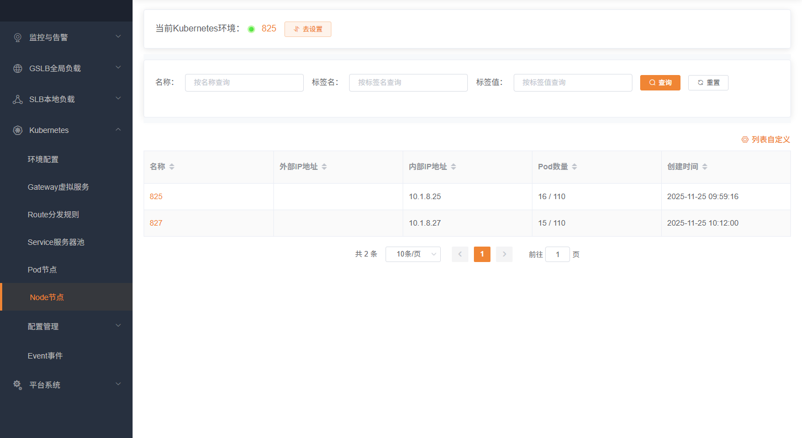Open node 825 details link
Viewport: 802px width, 438px height.
tap(156, 196)
